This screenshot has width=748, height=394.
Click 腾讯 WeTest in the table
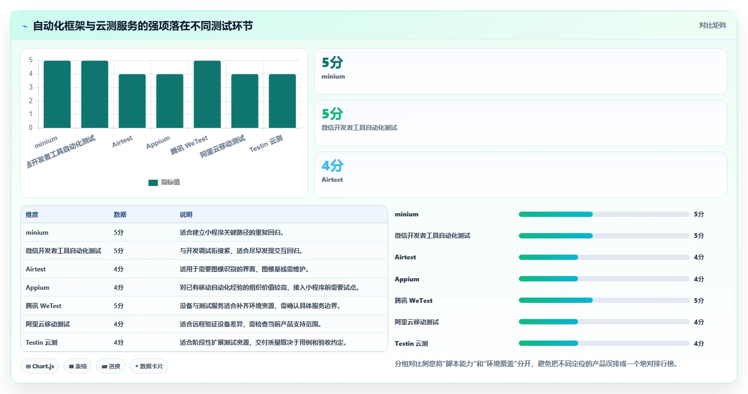coord(44,306)
